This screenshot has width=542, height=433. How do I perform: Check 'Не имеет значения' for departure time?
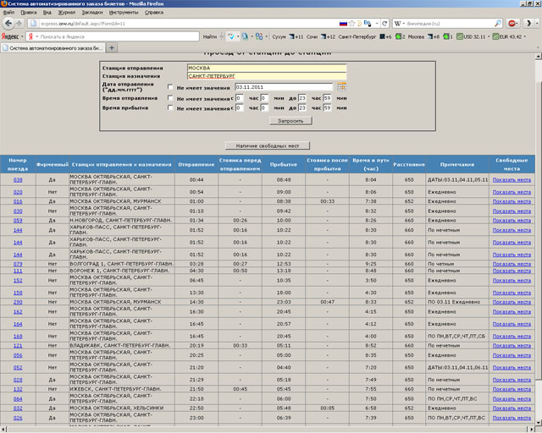[172, 98]
